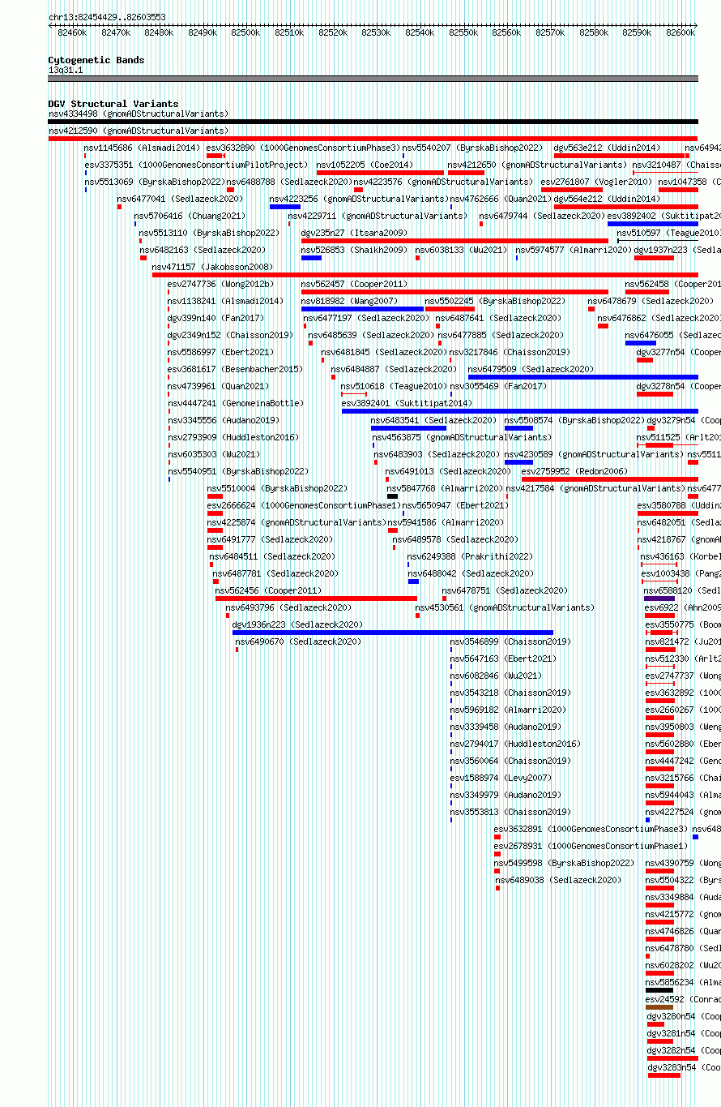Open nsv6490670 (Sedlazeck2020) variant

click(x=298, y=641)
